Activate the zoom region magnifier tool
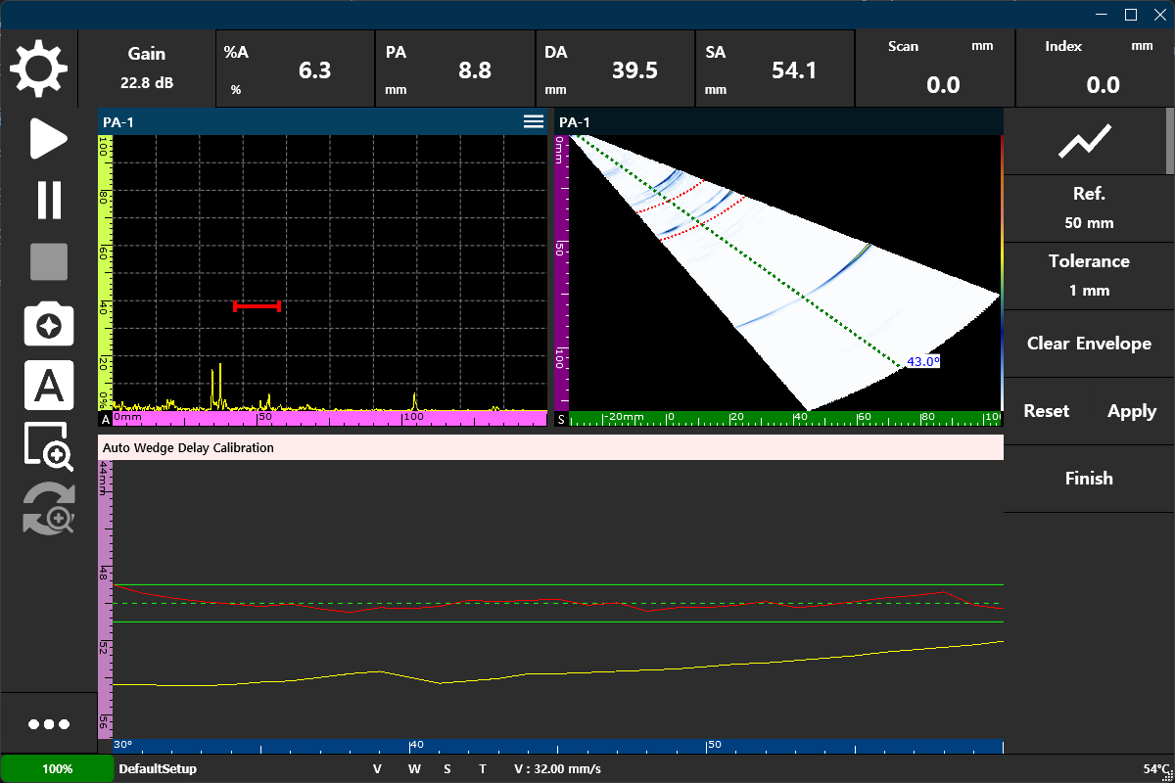The width and height of the screenshot is (1175, 783). click(49, 446)
